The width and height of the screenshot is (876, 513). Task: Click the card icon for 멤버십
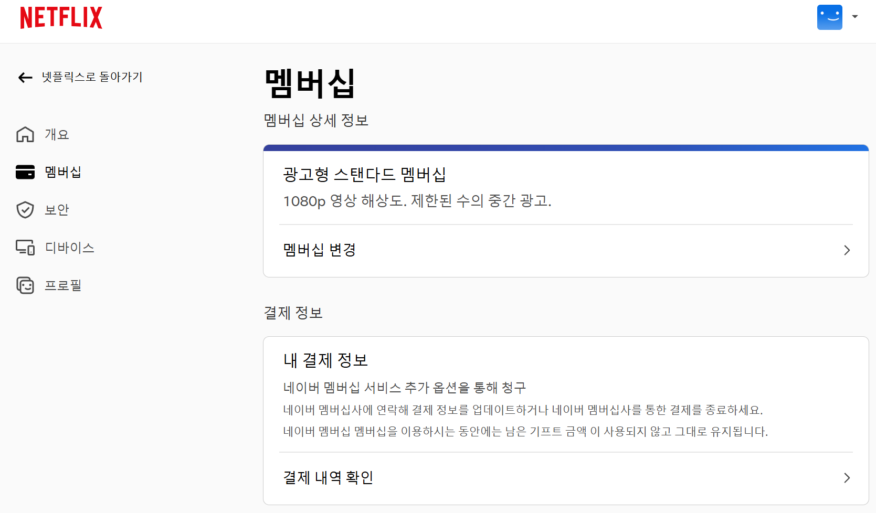[25, 172]
